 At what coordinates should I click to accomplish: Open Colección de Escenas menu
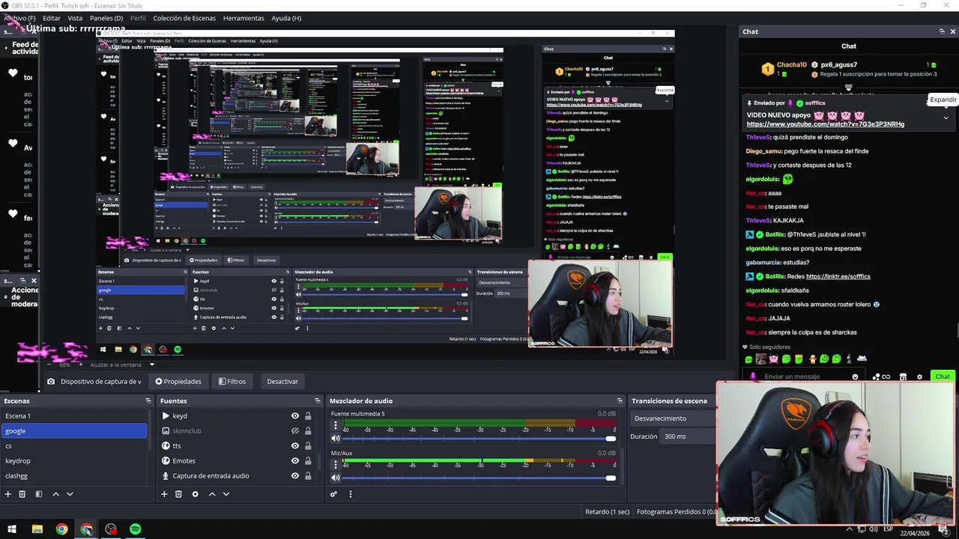click(x=184, y=18)
